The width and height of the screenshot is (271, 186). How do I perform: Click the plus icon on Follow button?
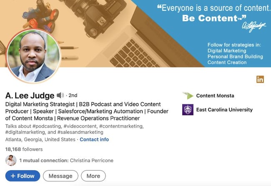(x=13, y=176)
